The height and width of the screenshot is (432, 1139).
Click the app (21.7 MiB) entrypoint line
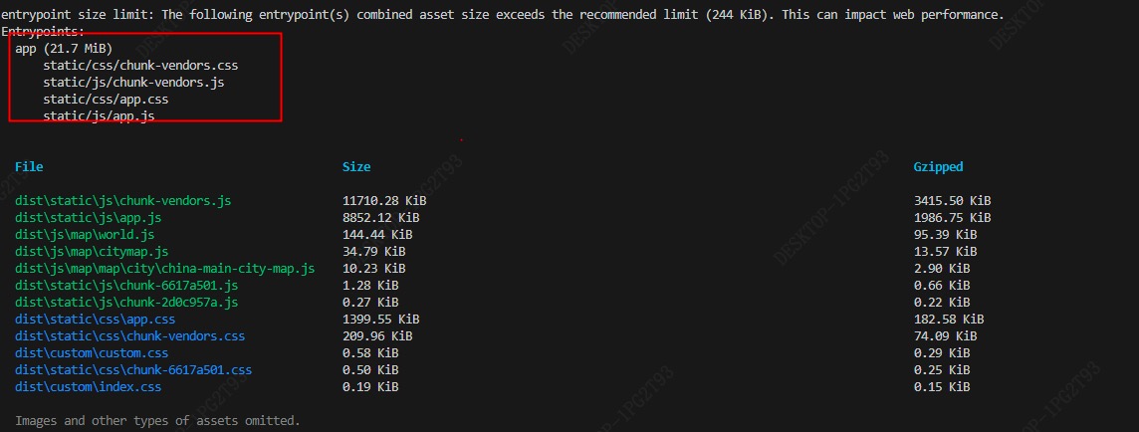[64, 49]
